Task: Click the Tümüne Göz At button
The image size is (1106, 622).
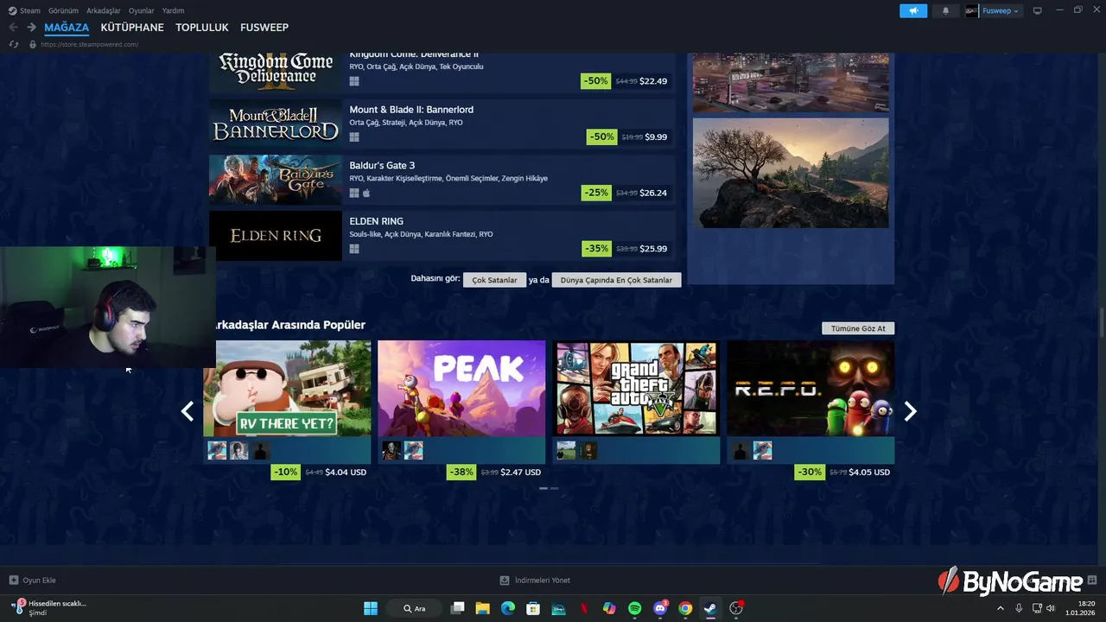Action: click(x=858, y=328)
